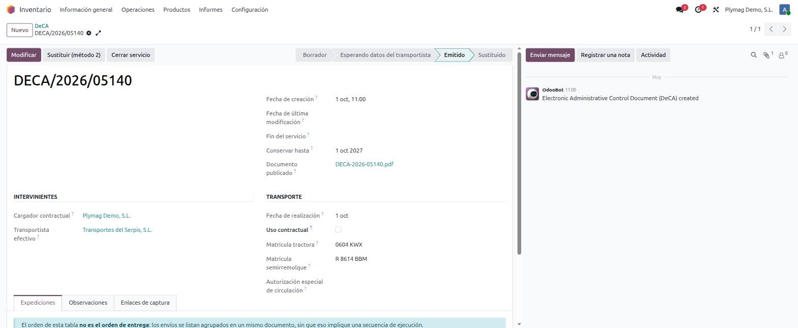Viewport: 798px width, 328px height.
Task: Click record title DECA/2026/05140
Action: 73,80
